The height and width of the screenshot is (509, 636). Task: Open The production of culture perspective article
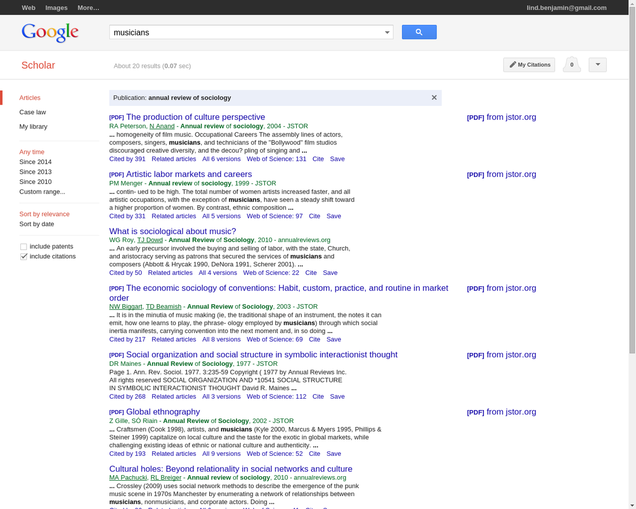196,117
